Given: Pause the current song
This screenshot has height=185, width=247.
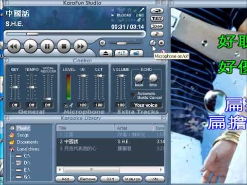Looking at the screenshot, I should click(47, 46).
